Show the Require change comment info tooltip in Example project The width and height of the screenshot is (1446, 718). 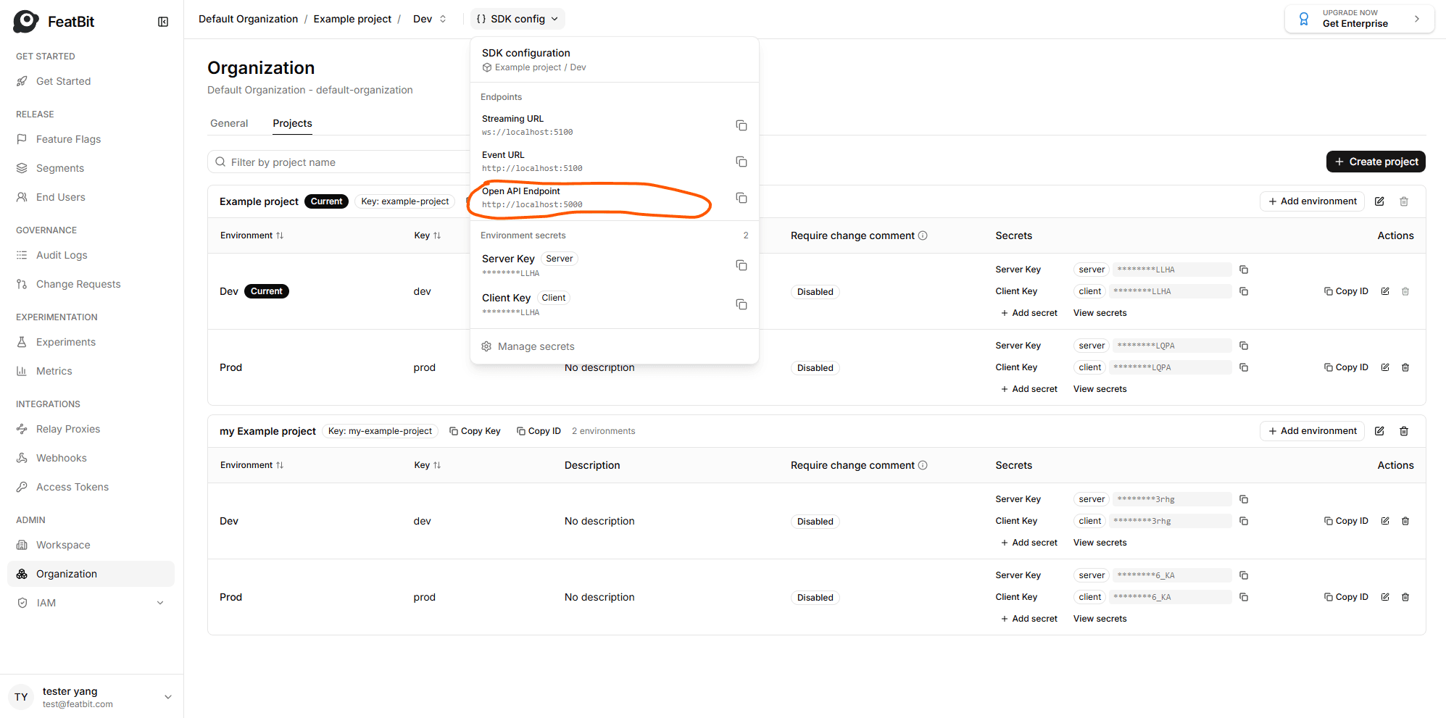[x=923, y=235]
